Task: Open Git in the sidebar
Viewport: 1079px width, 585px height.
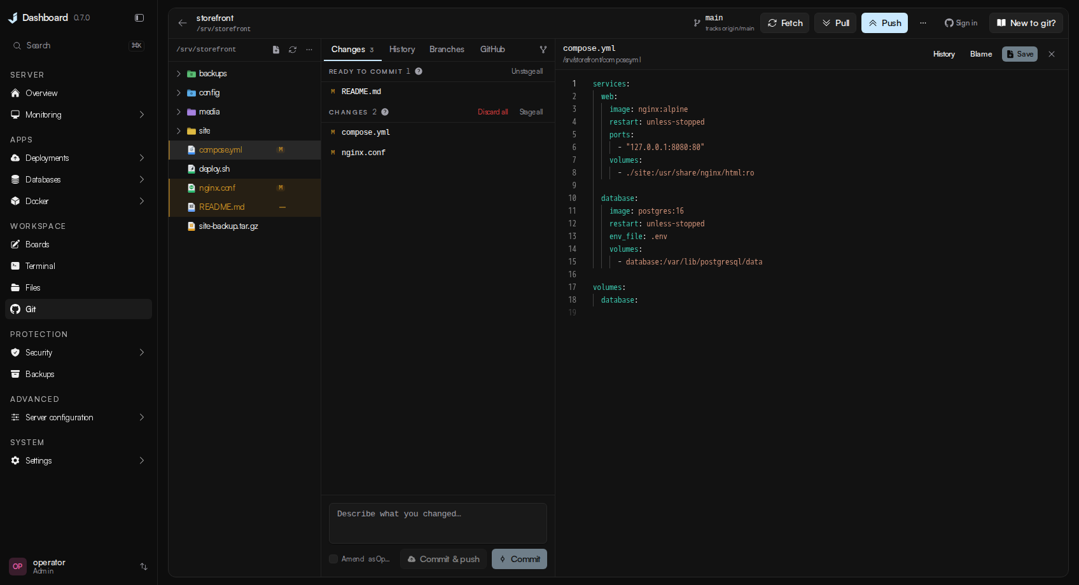Action: [x=79, y=309]
